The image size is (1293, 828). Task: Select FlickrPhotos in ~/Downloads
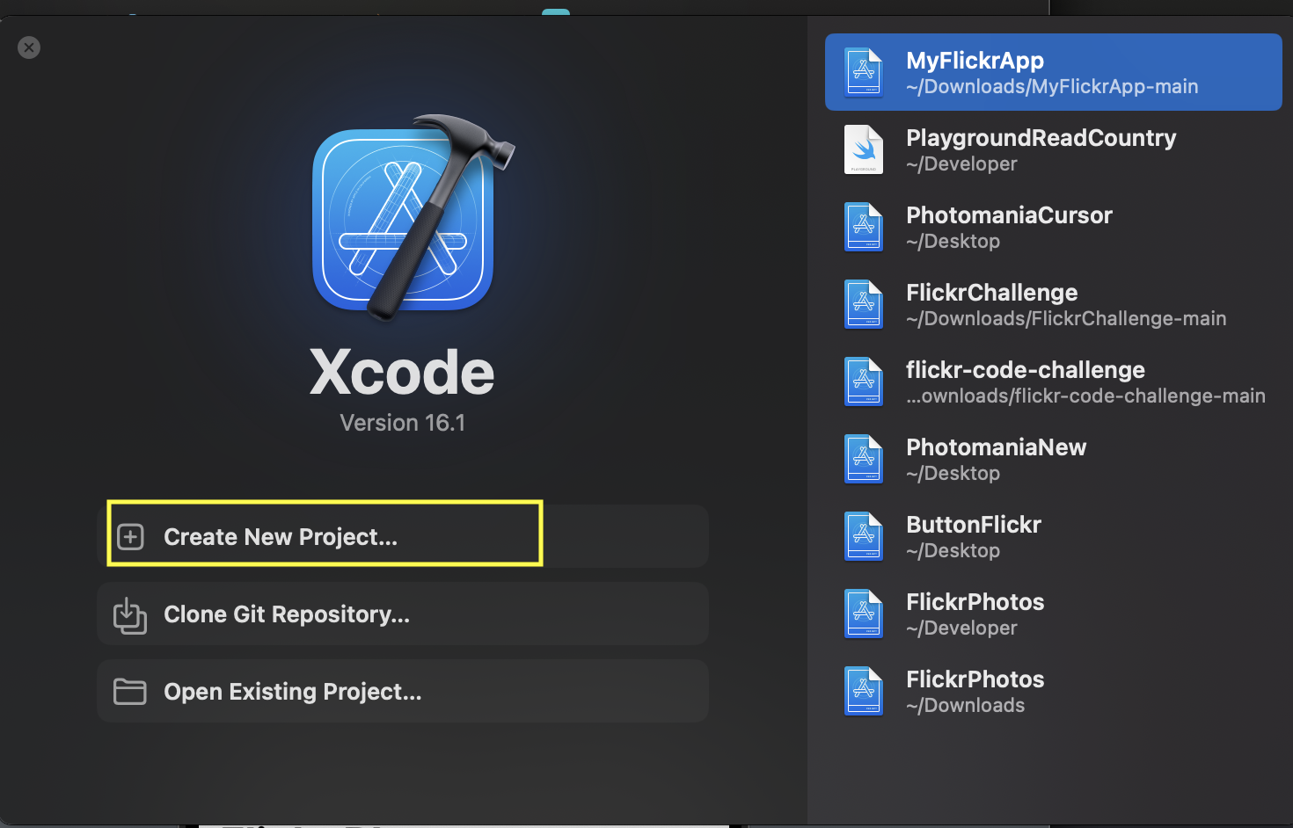click(1054, 691)
